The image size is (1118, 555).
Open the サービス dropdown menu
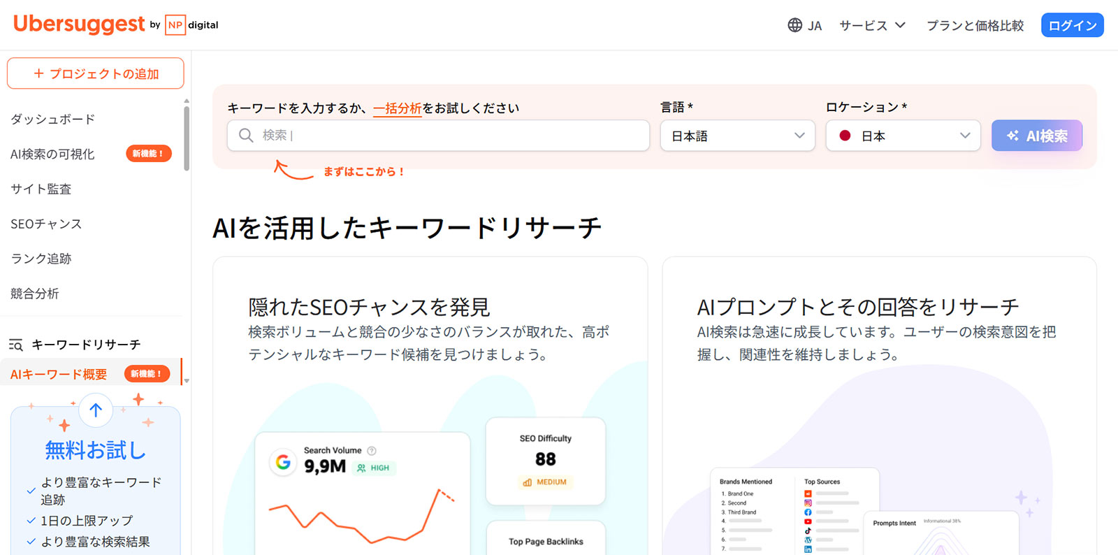872,25
